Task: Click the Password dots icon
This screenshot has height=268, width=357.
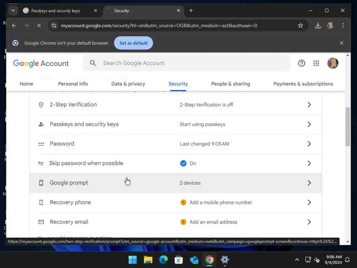Action: click(41, 144)
